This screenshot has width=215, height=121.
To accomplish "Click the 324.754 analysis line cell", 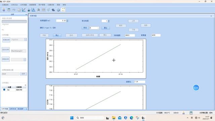I will click(x=19, y=90).
